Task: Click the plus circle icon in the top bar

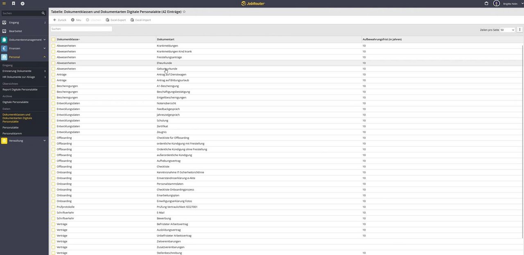Action: coord(23,3)
